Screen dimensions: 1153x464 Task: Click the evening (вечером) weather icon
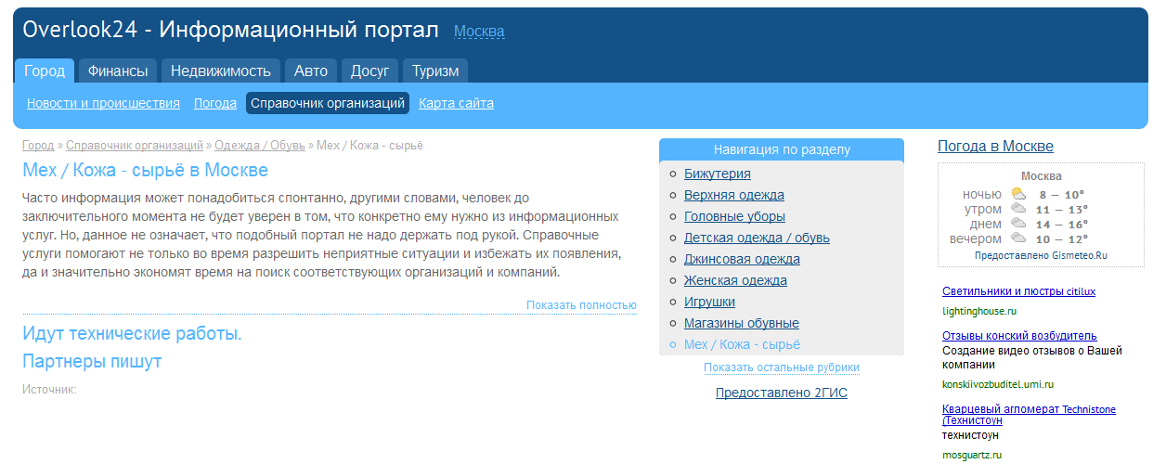1018,238
